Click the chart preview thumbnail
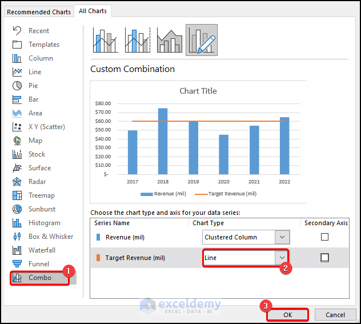This screenshot has width=361, height=324. click(x=198, y=142)
